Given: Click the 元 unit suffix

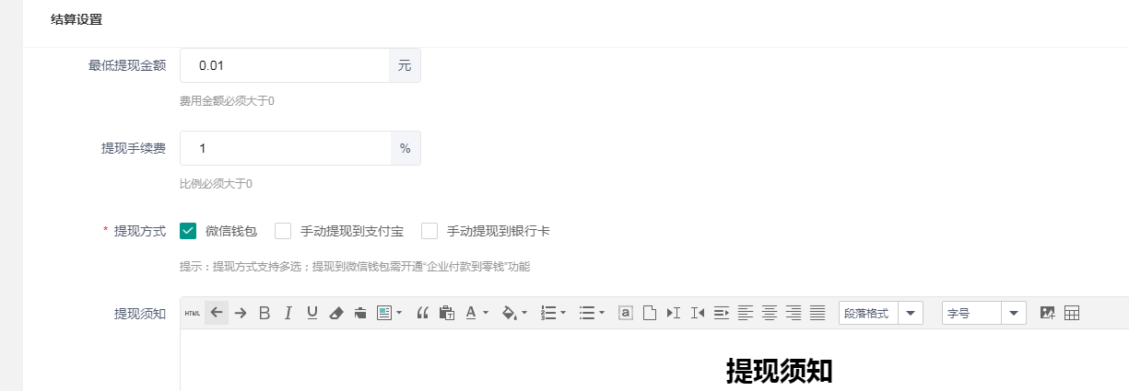Looking at the screenshot, I should tap(405, 65).
